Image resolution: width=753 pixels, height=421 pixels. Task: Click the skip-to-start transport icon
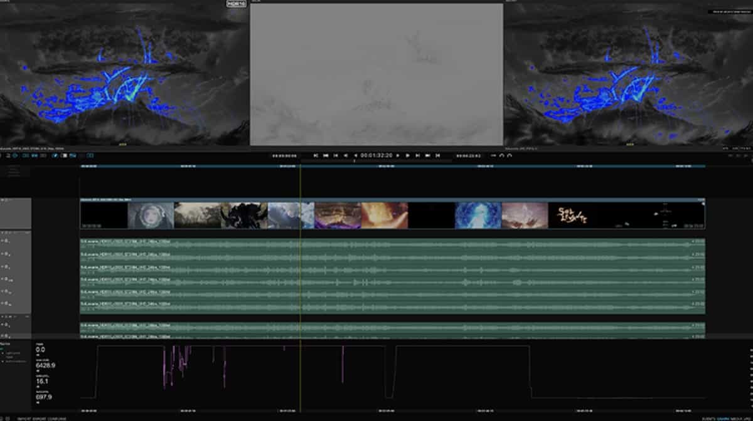point(316,155)
